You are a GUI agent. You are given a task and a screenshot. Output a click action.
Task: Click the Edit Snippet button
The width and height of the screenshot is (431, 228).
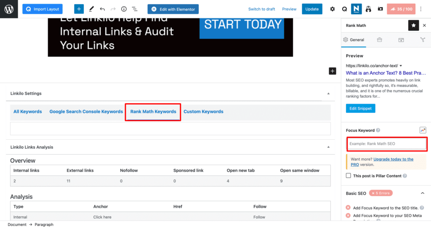[360, 108]
